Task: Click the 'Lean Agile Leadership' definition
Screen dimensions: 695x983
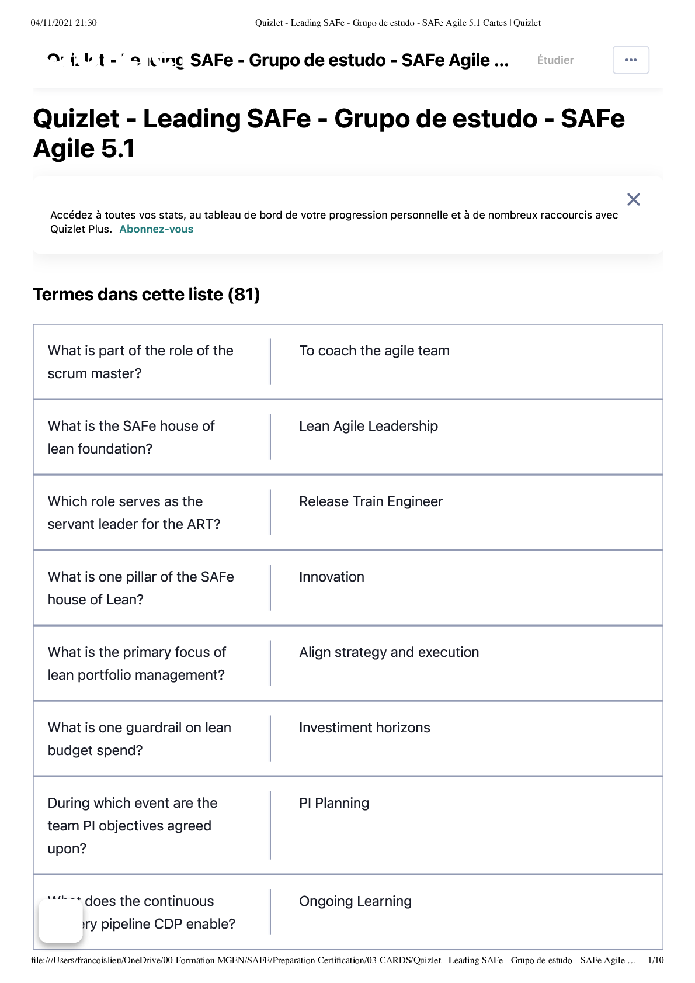Action: point(369,426)
